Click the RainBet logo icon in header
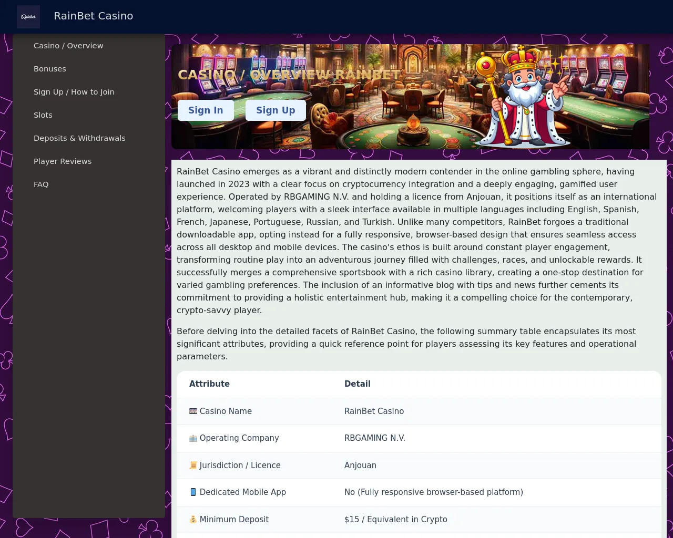Viewport: 673px width, 538px height. 28,17
